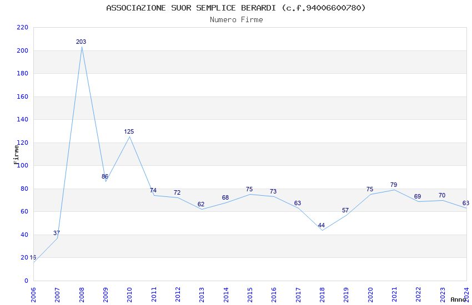
Task: Click y-axis tick label 0
Action: pos(27,281)
